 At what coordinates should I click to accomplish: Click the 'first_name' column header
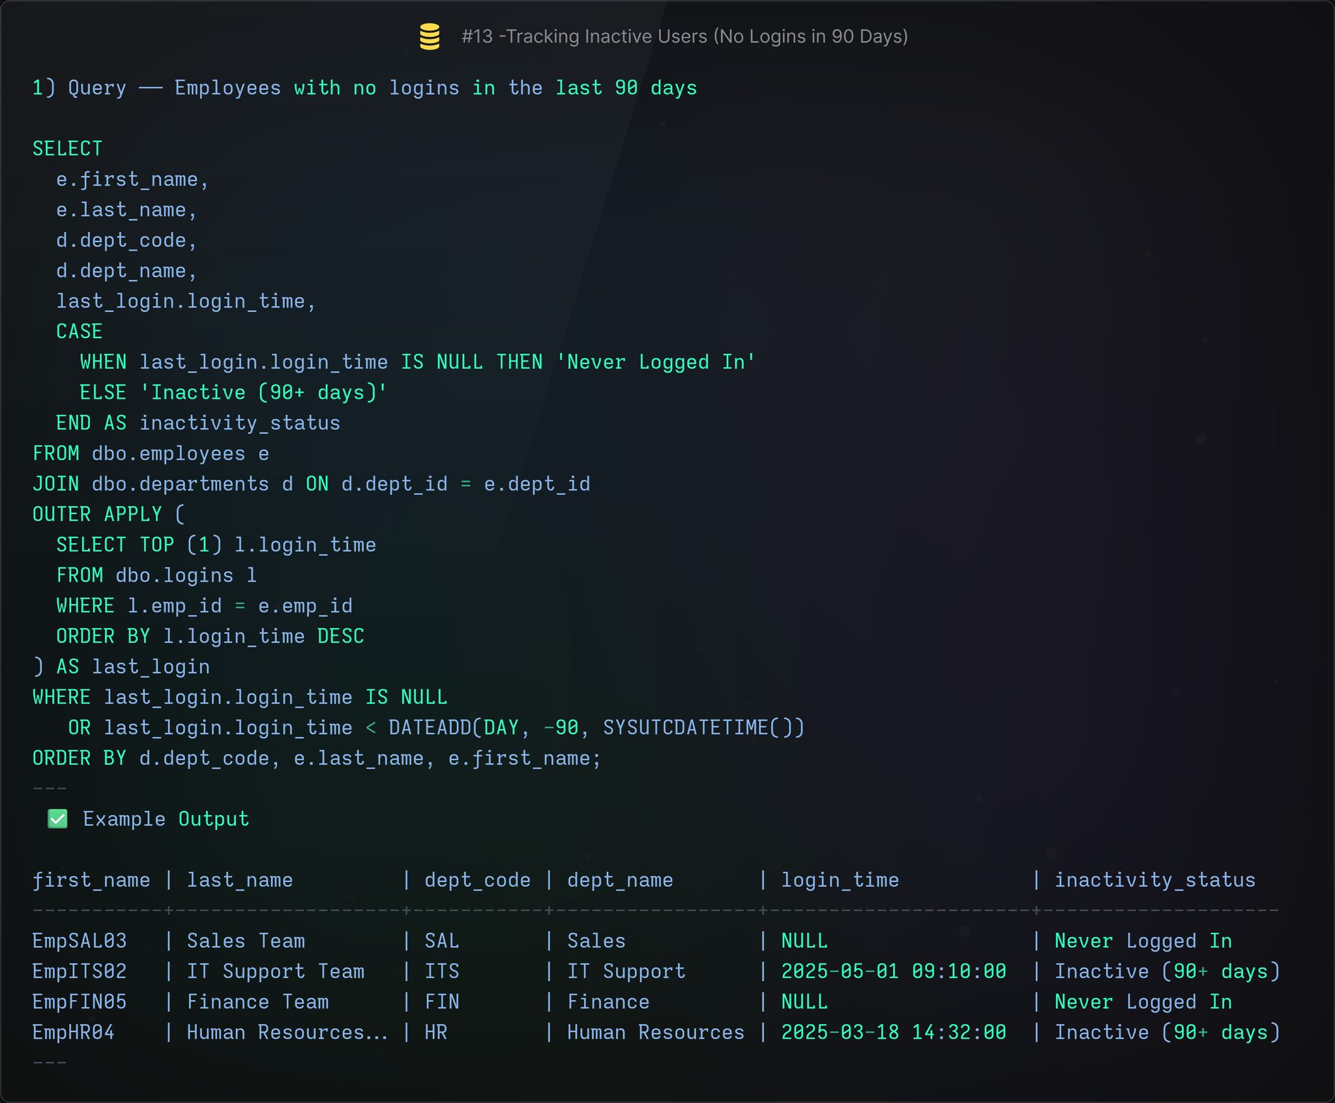point(91,880)
